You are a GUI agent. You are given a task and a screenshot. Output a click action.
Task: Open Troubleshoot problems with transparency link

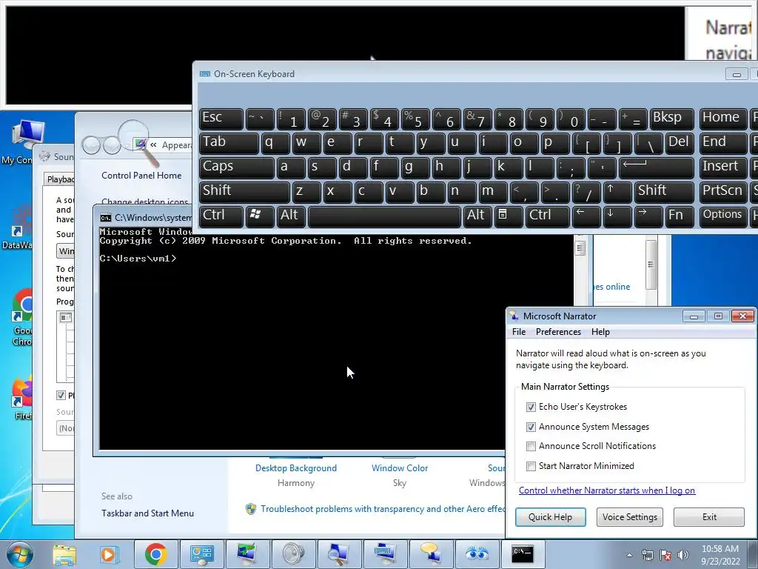coord(383,508)
